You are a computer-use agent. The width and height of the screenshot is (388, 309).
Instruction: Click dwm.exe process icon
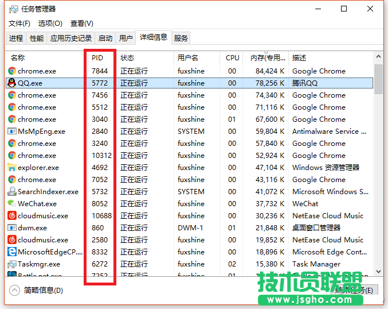pyautogui.click(x=11, y=227)
